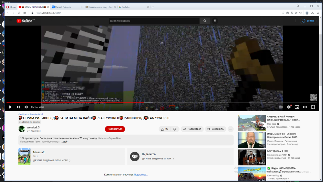Toggle video subtitles
The width and height of the screenshot is (323, 182).
pos(281,107)
